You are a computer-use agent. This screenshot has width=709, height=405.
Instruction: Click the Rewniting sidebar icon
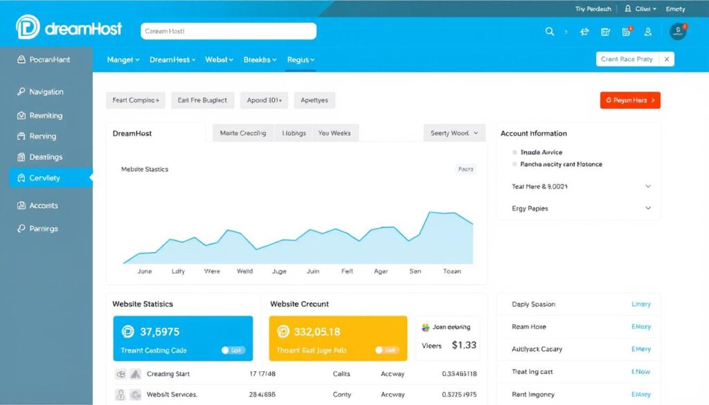point(21,115)
